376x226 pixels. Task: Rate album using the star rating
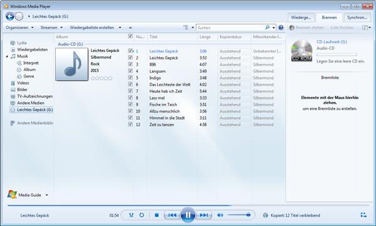[x=102, y=78]
